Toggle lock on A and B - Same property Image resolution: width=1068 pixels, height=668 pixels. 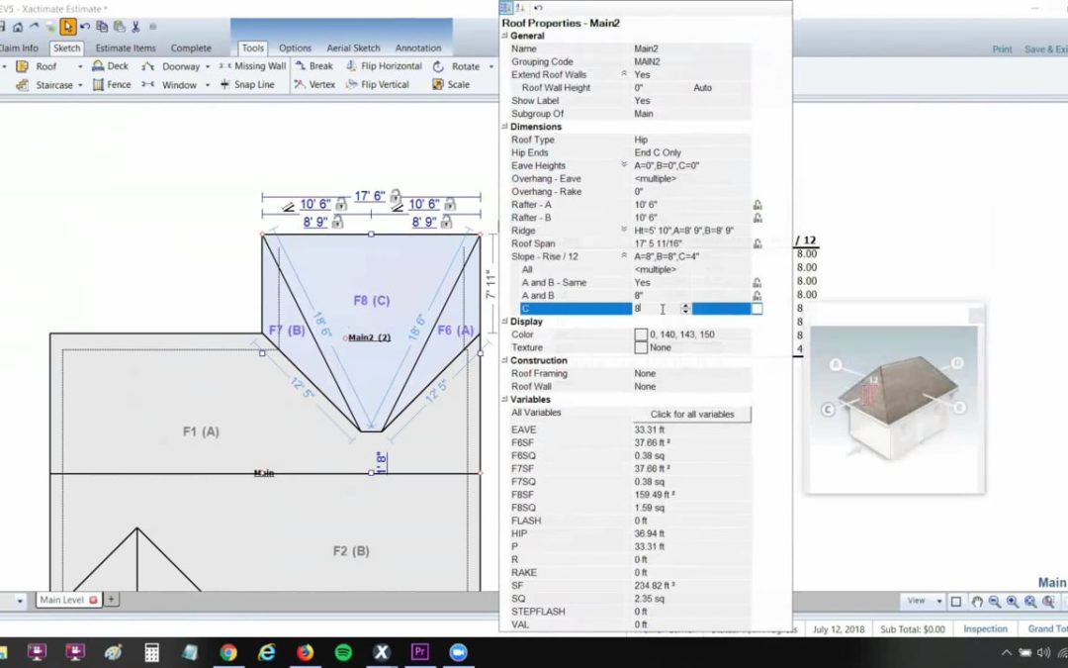pos(757,282)
